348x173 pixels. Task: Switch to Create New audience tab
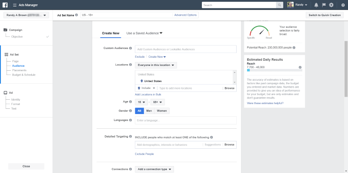(110, 33)
